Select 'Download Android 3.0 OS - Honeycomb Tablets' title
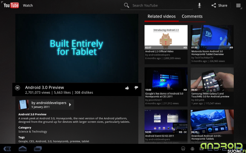The image size is (246, 153). pyautogui.click(x=207, y=137)
